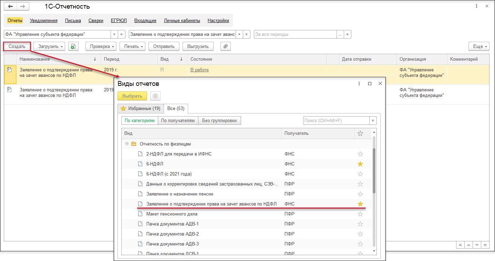Click the info icon in Виды отчетов

(155, 96)
